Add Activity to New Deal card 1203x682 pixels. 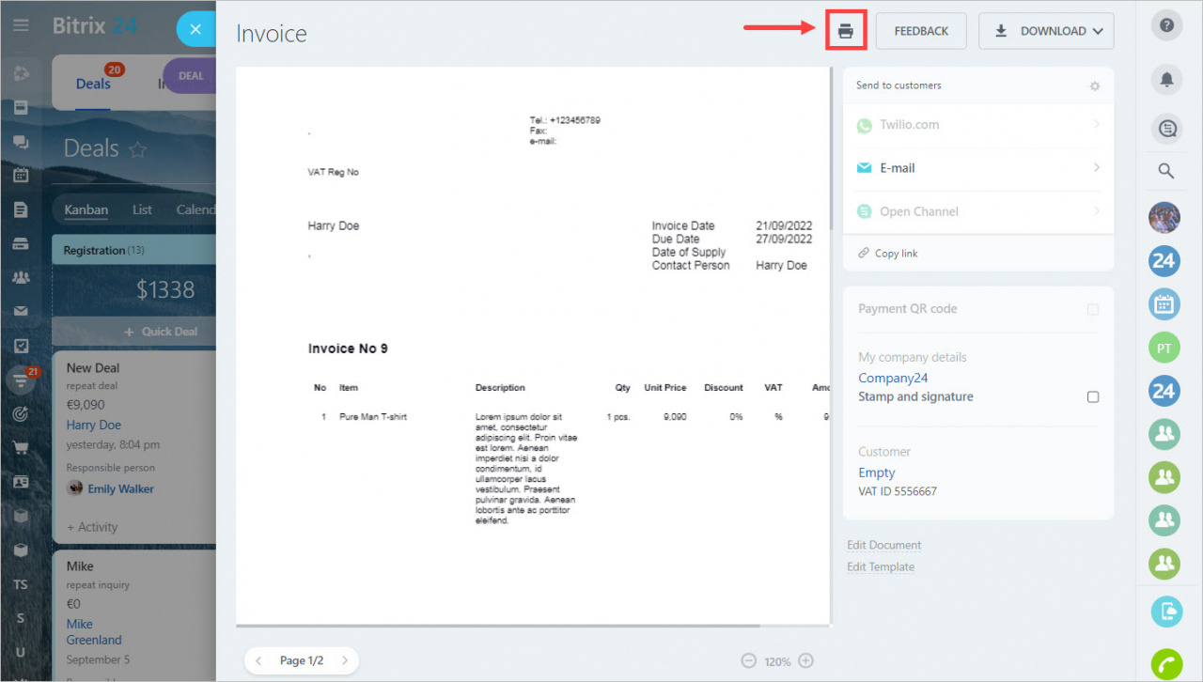click(x=92, y=527)
